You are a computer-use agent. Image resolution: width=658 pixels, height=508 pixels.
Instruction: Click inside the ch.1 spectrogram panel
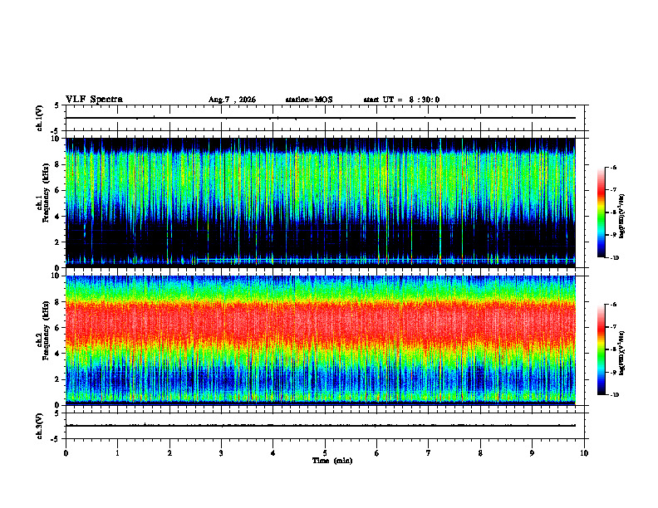(x=321, y=203)
